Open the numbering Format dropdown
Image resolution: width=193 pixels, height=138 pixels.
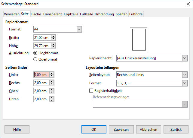(x=184, y=83)
